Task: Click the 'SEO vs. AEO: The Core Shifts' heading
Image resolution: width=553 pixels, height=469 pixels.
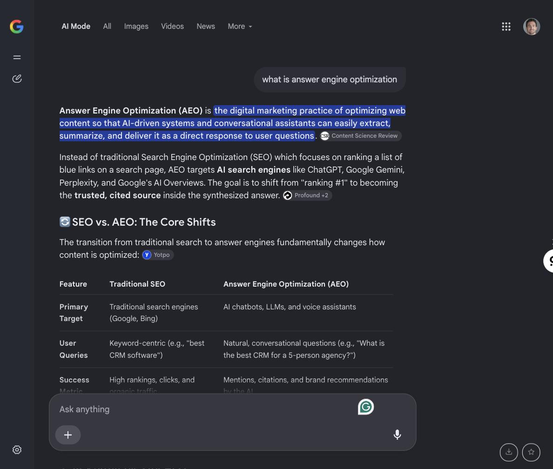Action: (144, 222)
